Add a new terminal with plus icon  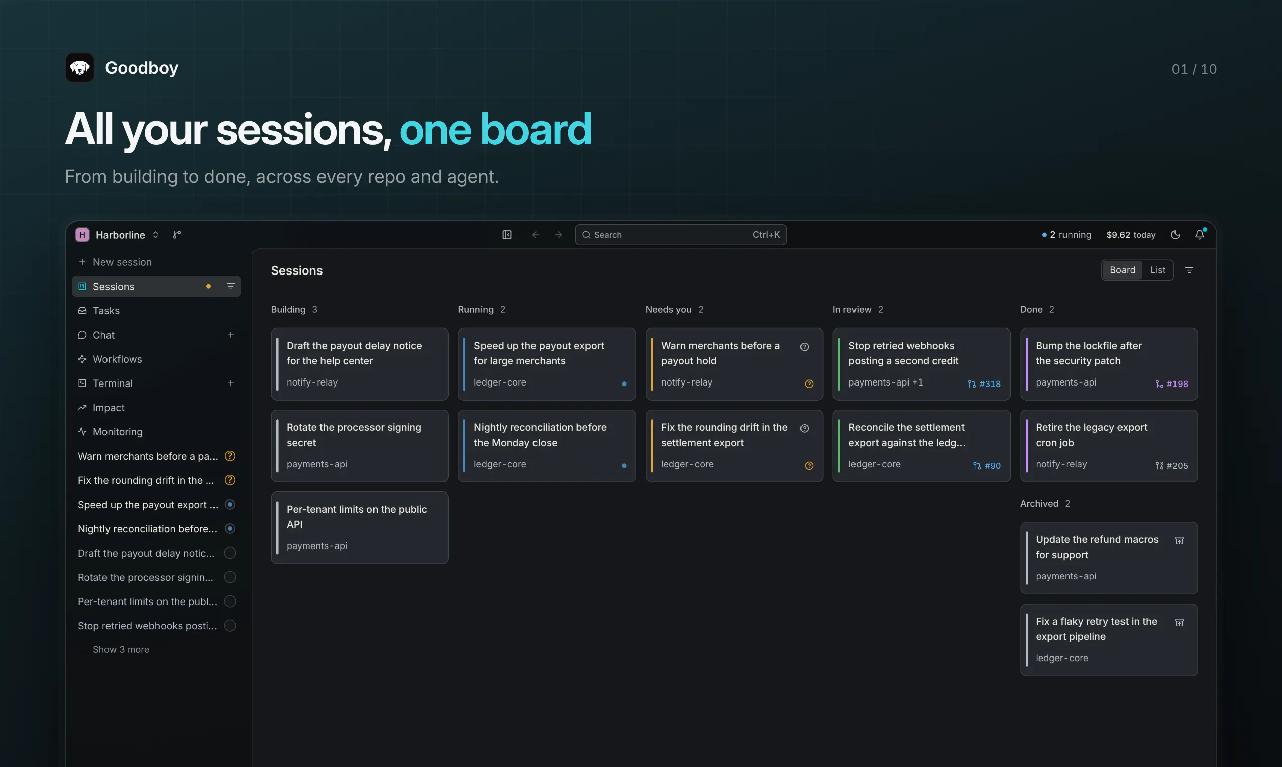(231, 383)
